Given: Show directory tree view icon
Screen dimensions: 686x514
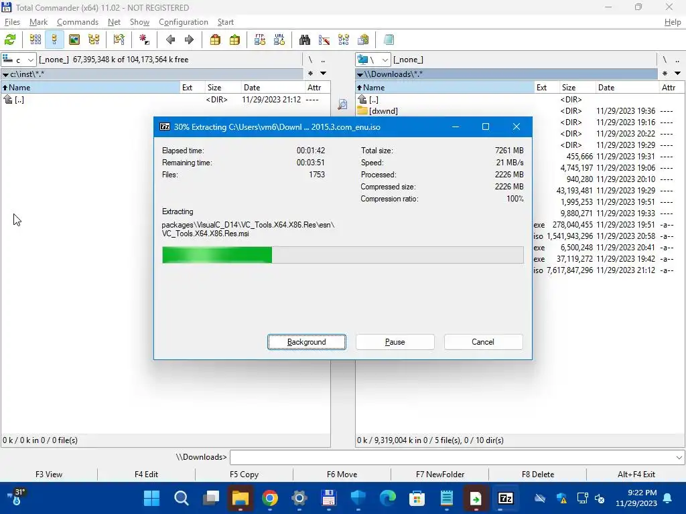Looking at the screenshot, I should pyautogui.click(x=94, y=39).
